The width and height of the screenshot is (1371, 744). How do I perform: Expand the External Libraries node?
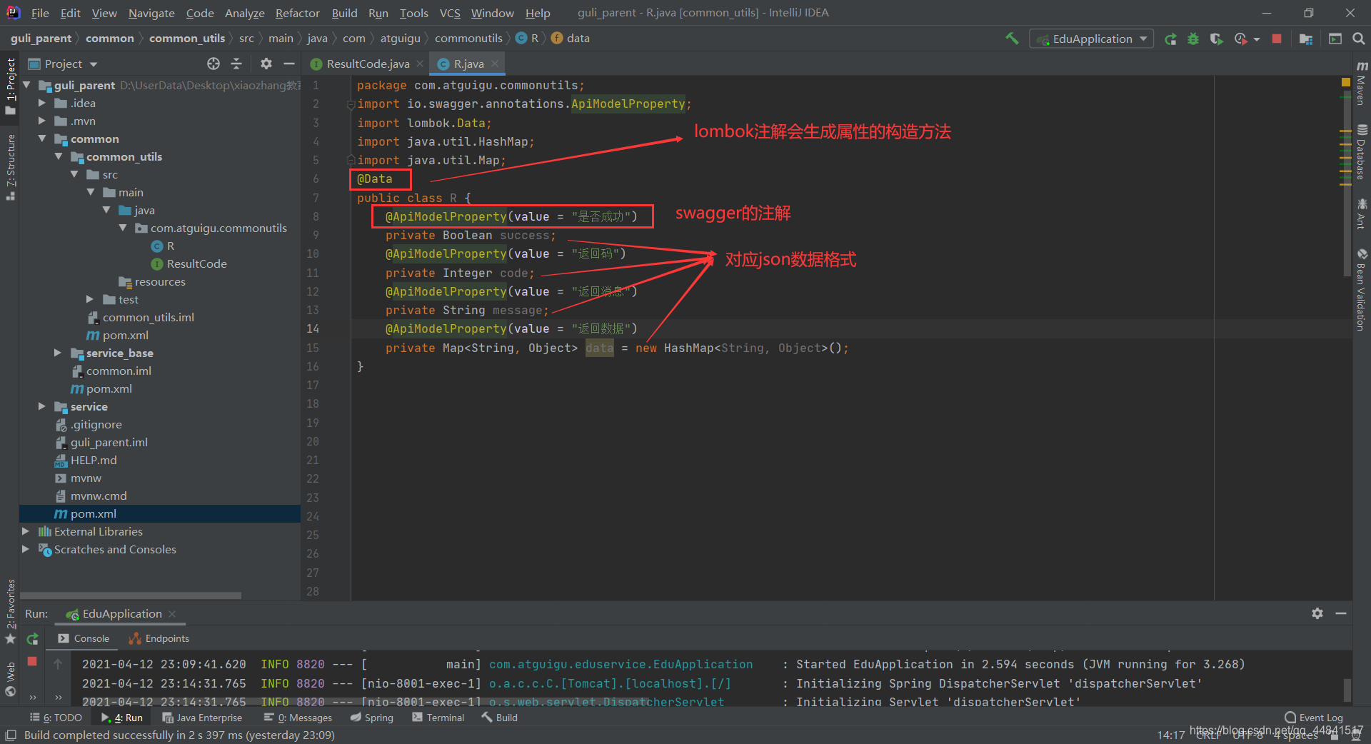point(26,531)
